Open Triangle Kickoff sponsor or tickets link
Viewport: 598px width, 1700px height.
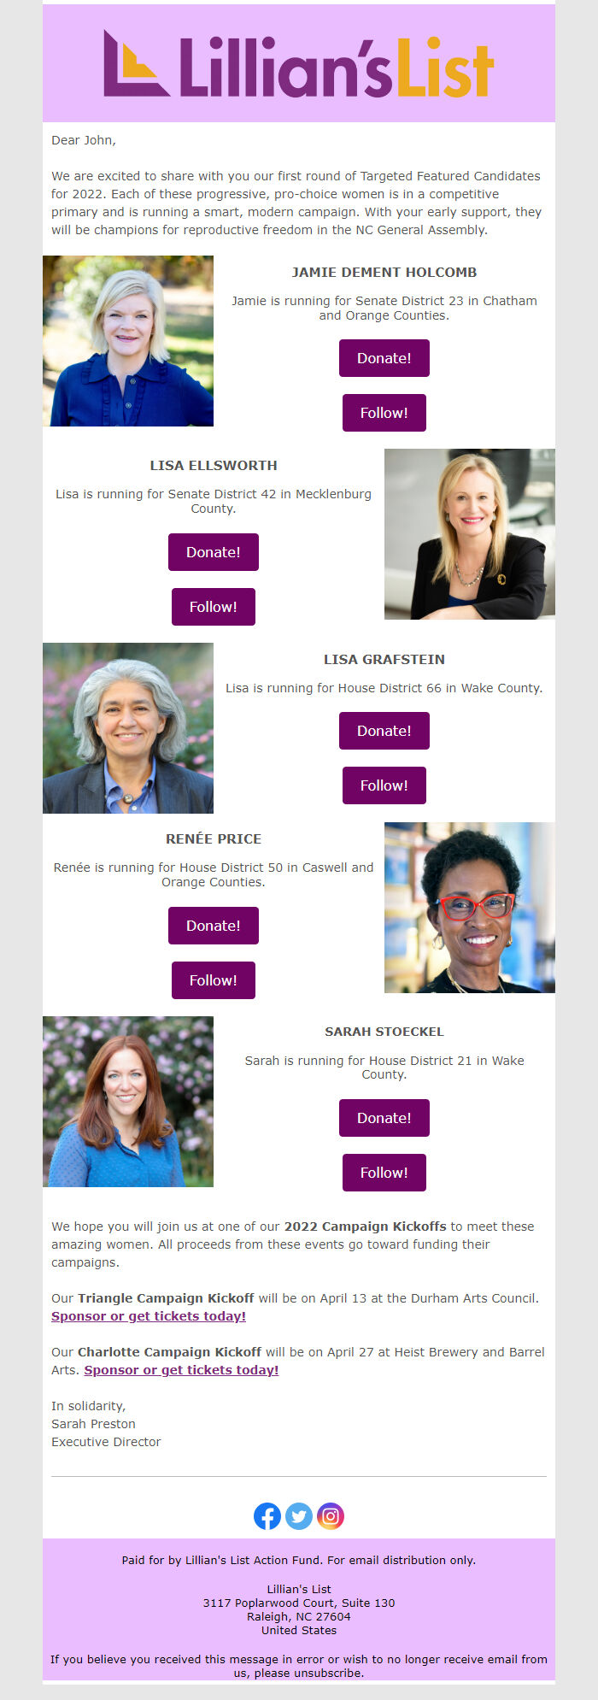click(x=149, y=1316)
